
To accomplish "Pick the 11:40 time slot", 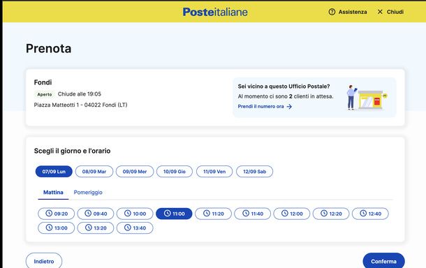I will [x=253, y=214].
